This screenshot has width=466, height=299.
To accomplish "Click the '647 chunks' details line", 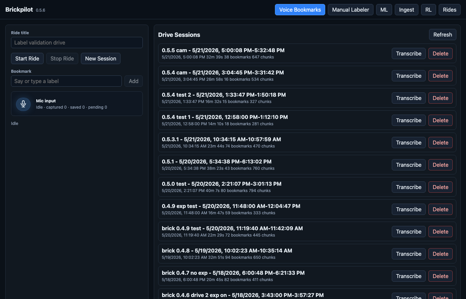I will pyautogui.click(x=218, y=57).
